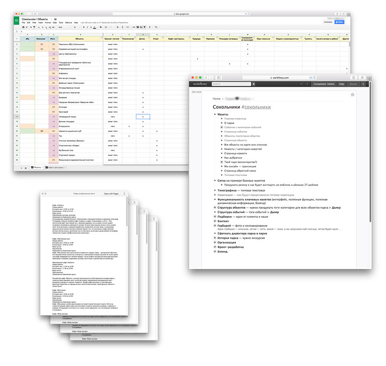
Task: Click the blue Share button in Sheets
Action: click(341, 22)
